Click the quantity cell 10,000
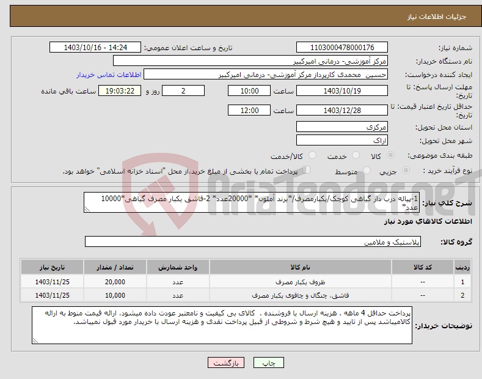 tap(115, 295)
